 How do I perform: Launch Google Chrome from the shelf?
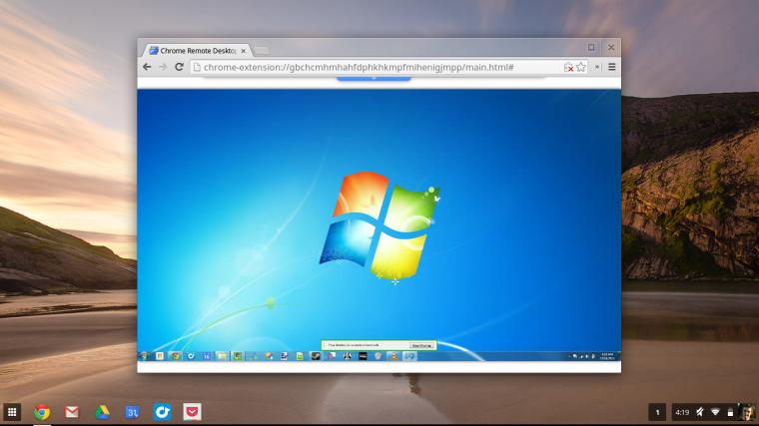click(42, 412)
